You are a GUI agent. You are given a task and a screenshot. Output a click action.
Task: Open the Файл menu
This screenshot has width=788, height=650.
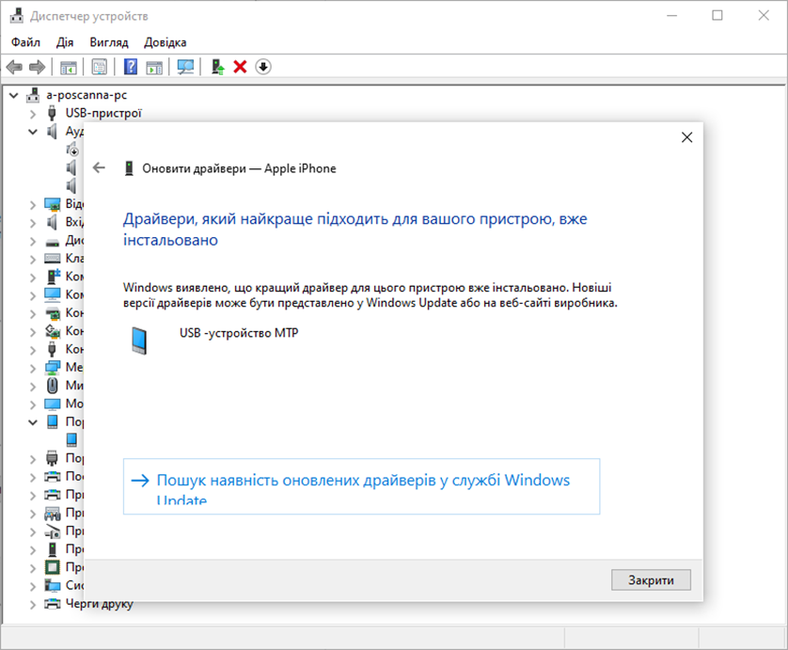25,42
